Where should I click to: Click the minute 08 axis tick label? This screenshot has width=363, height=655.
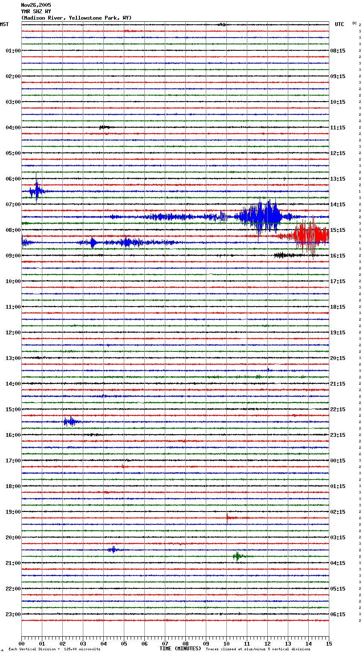coord(185,643)
